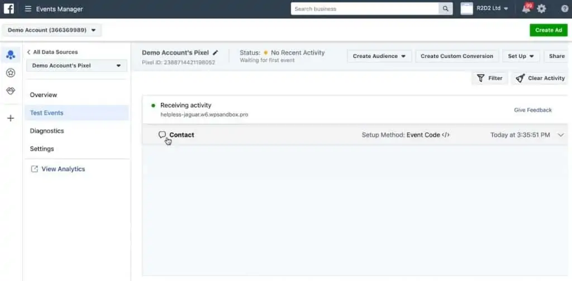The image size is (572, 281).
Task: Click the plus icon in the left rail
Action: (10, 118)
